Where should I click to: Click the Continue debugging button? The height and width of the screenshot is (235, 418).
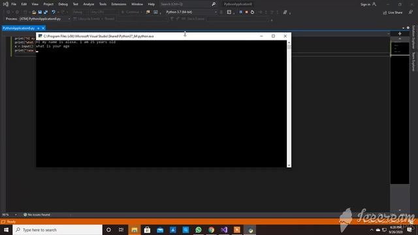[131, 12]
